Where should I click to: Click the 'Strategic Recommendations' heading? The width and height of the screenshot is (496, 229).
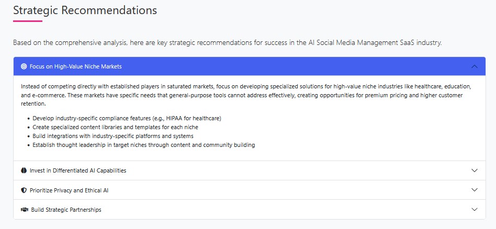[85, 10]
